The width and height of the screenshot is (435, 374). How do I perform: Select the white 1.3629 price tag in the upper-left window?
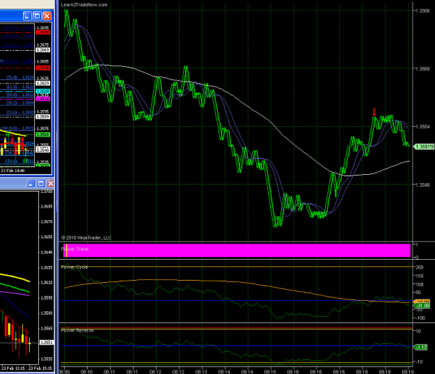click(43, 84)
